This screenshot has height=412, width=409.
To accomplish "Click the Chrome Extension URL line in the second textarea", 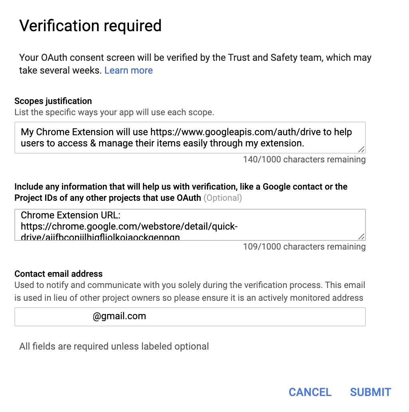I will coord(72,215).
